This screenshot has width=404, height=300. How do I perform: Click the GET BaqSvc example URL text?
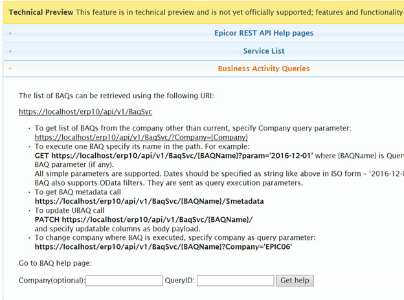click(x=174, y=156)
